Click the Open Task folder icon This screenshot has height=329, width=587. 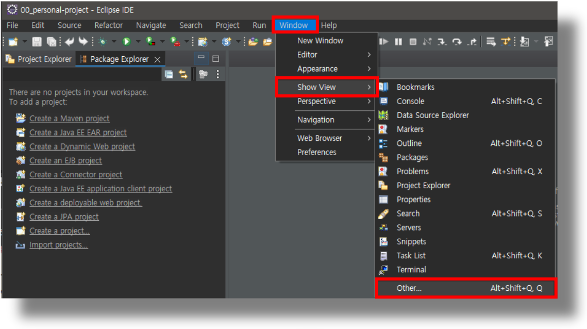click(x=267, y=42)
